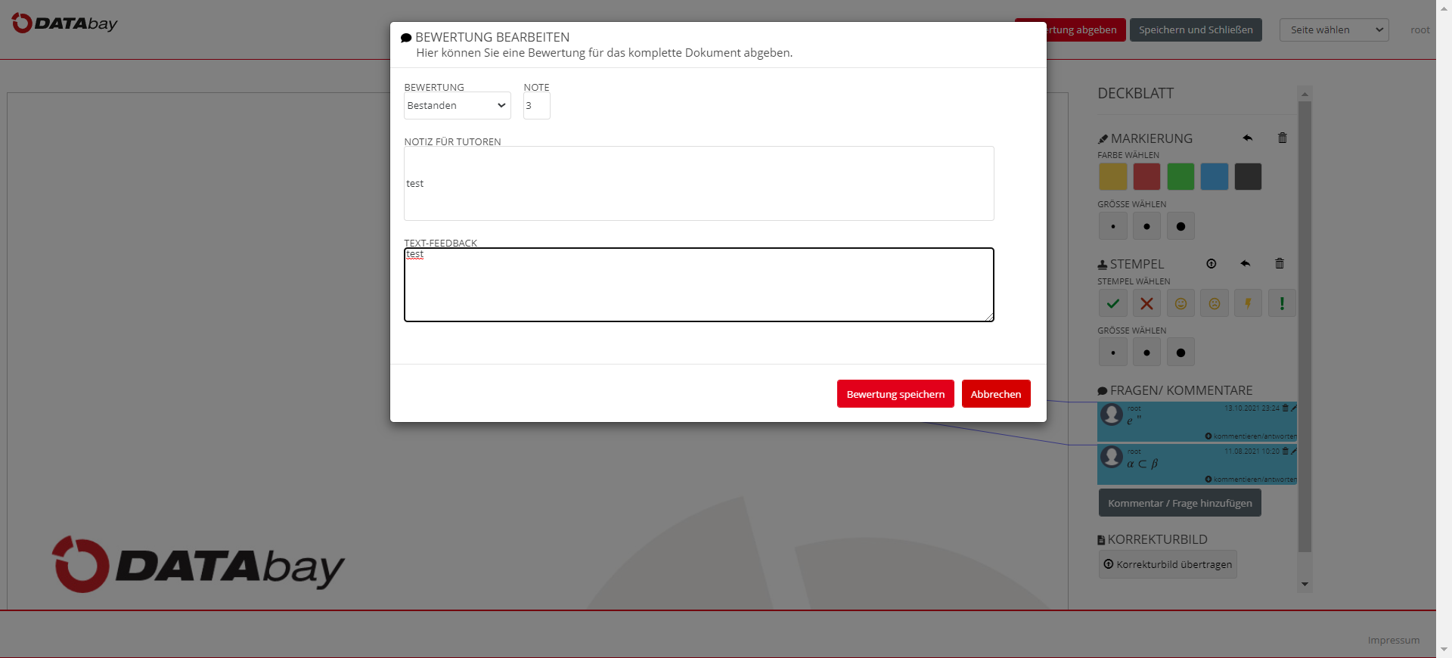The width and height of the screenshot is (1452, 658).
Task: Click the Note input field
Action: tap(537, 105)
